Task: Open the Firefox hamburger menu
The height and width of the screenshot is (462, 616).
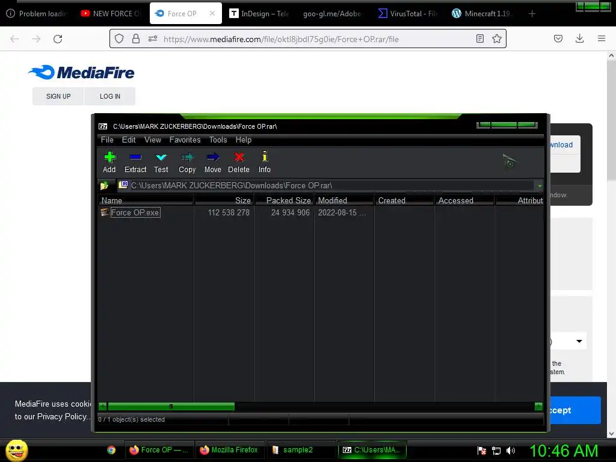Action: [x=602, y=38]
